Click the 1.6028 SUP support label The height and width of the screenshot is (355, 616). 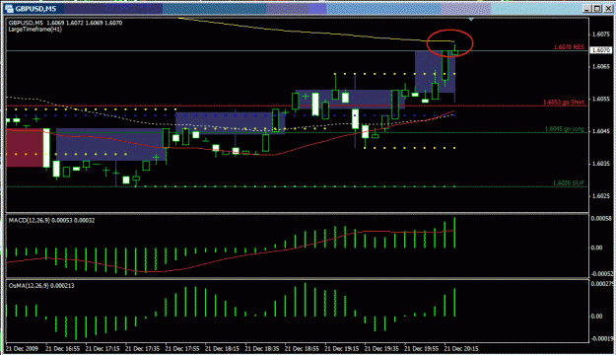(x=569, y=182)
